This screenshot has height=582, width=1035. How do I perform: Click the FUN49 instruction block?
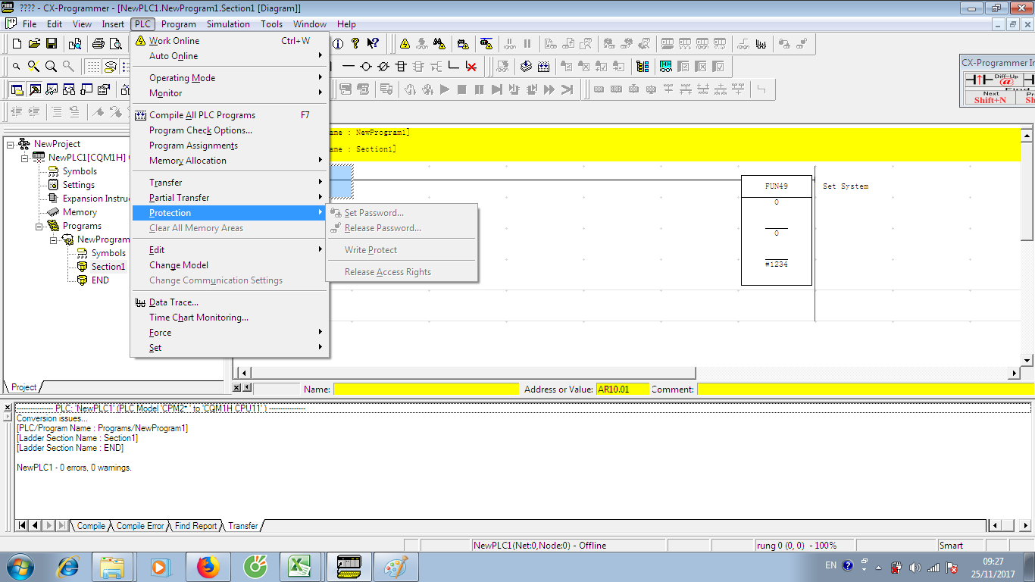pyautogui.click(x=777, y=231)
